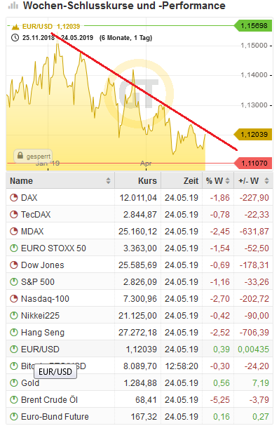Sort by +/- W column arrows
This screenshot has height=426, width=279.
coord(267,180)
